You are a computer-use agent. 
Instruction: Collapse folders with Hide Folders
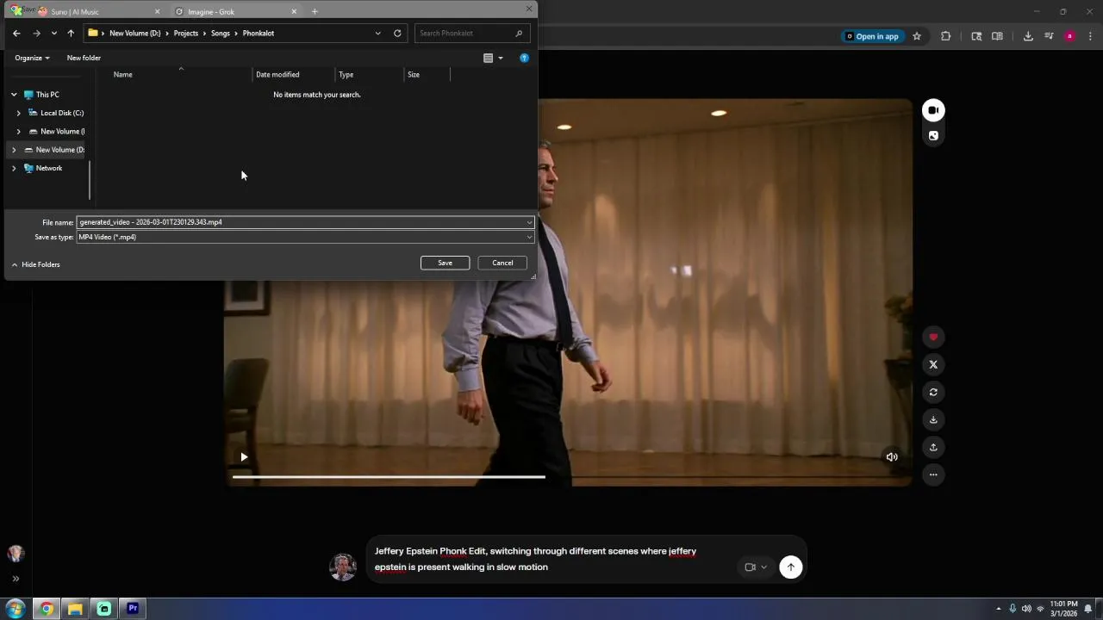[x=35, y=264]
